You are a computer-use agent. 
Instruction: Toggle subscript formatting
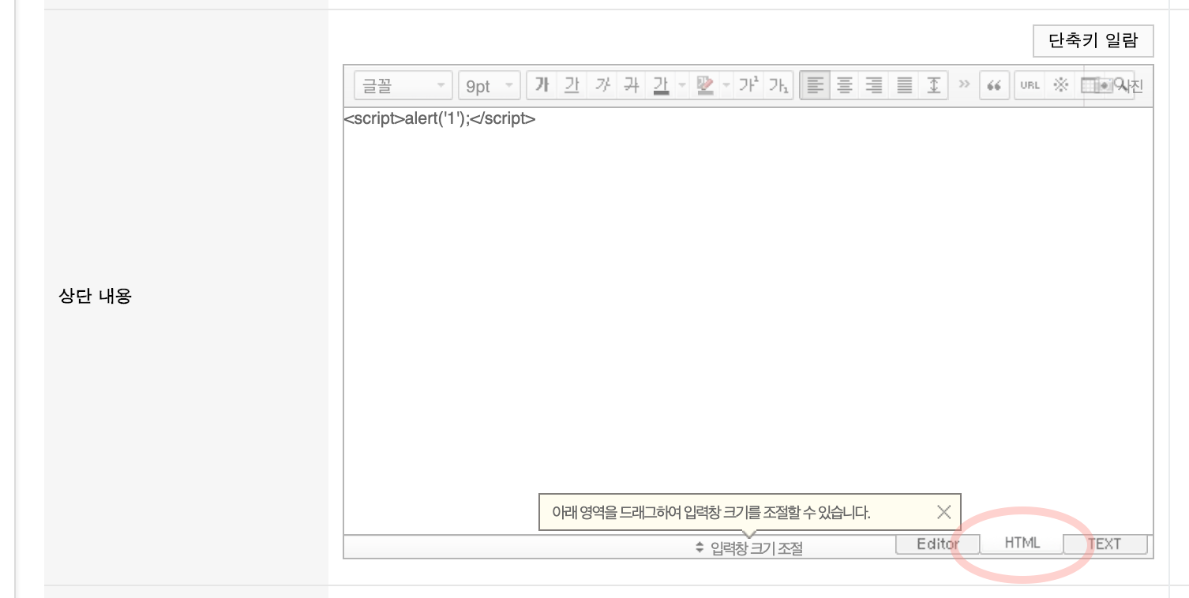tap(778, 85)
